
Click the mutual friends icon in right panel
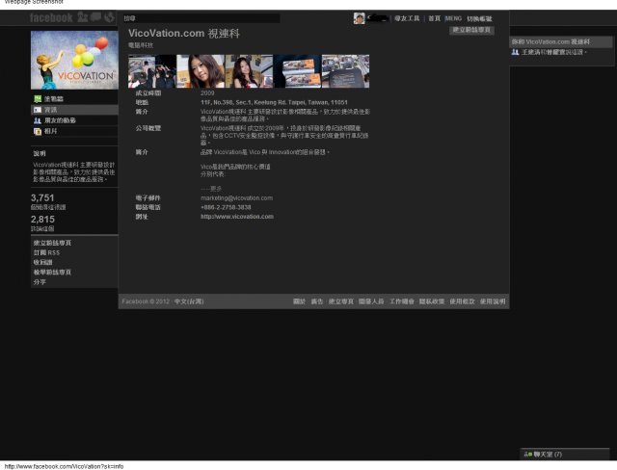515,52
